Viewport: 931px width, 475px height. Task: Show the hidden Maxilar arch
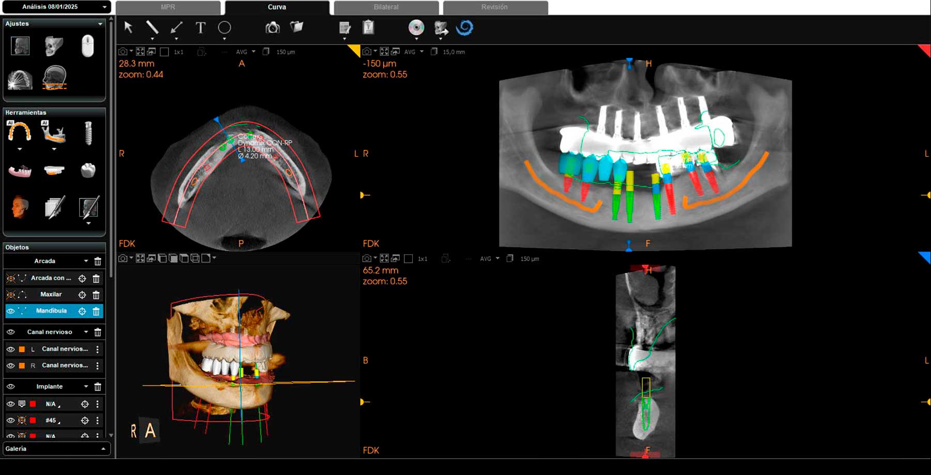click(x=11, y=295)
